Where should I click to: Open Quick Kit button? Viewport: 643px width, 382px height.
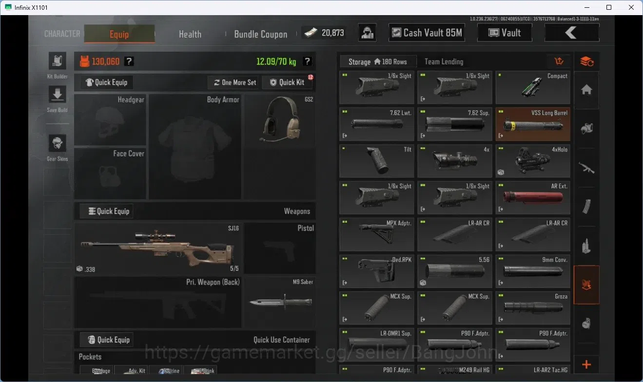point(287,82)
